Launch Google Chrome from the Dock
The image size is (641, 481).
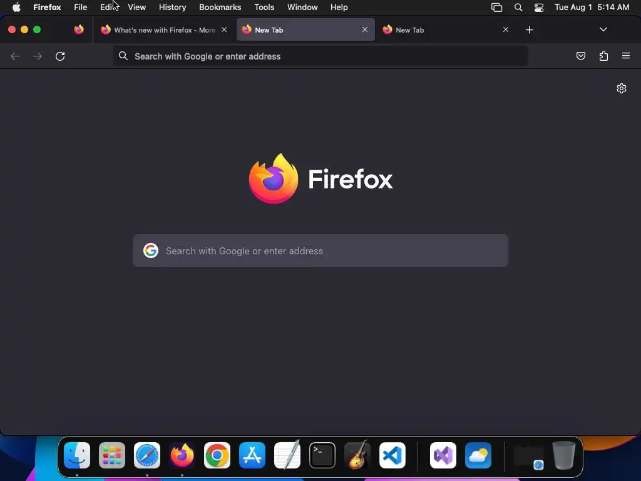point(217,455)
